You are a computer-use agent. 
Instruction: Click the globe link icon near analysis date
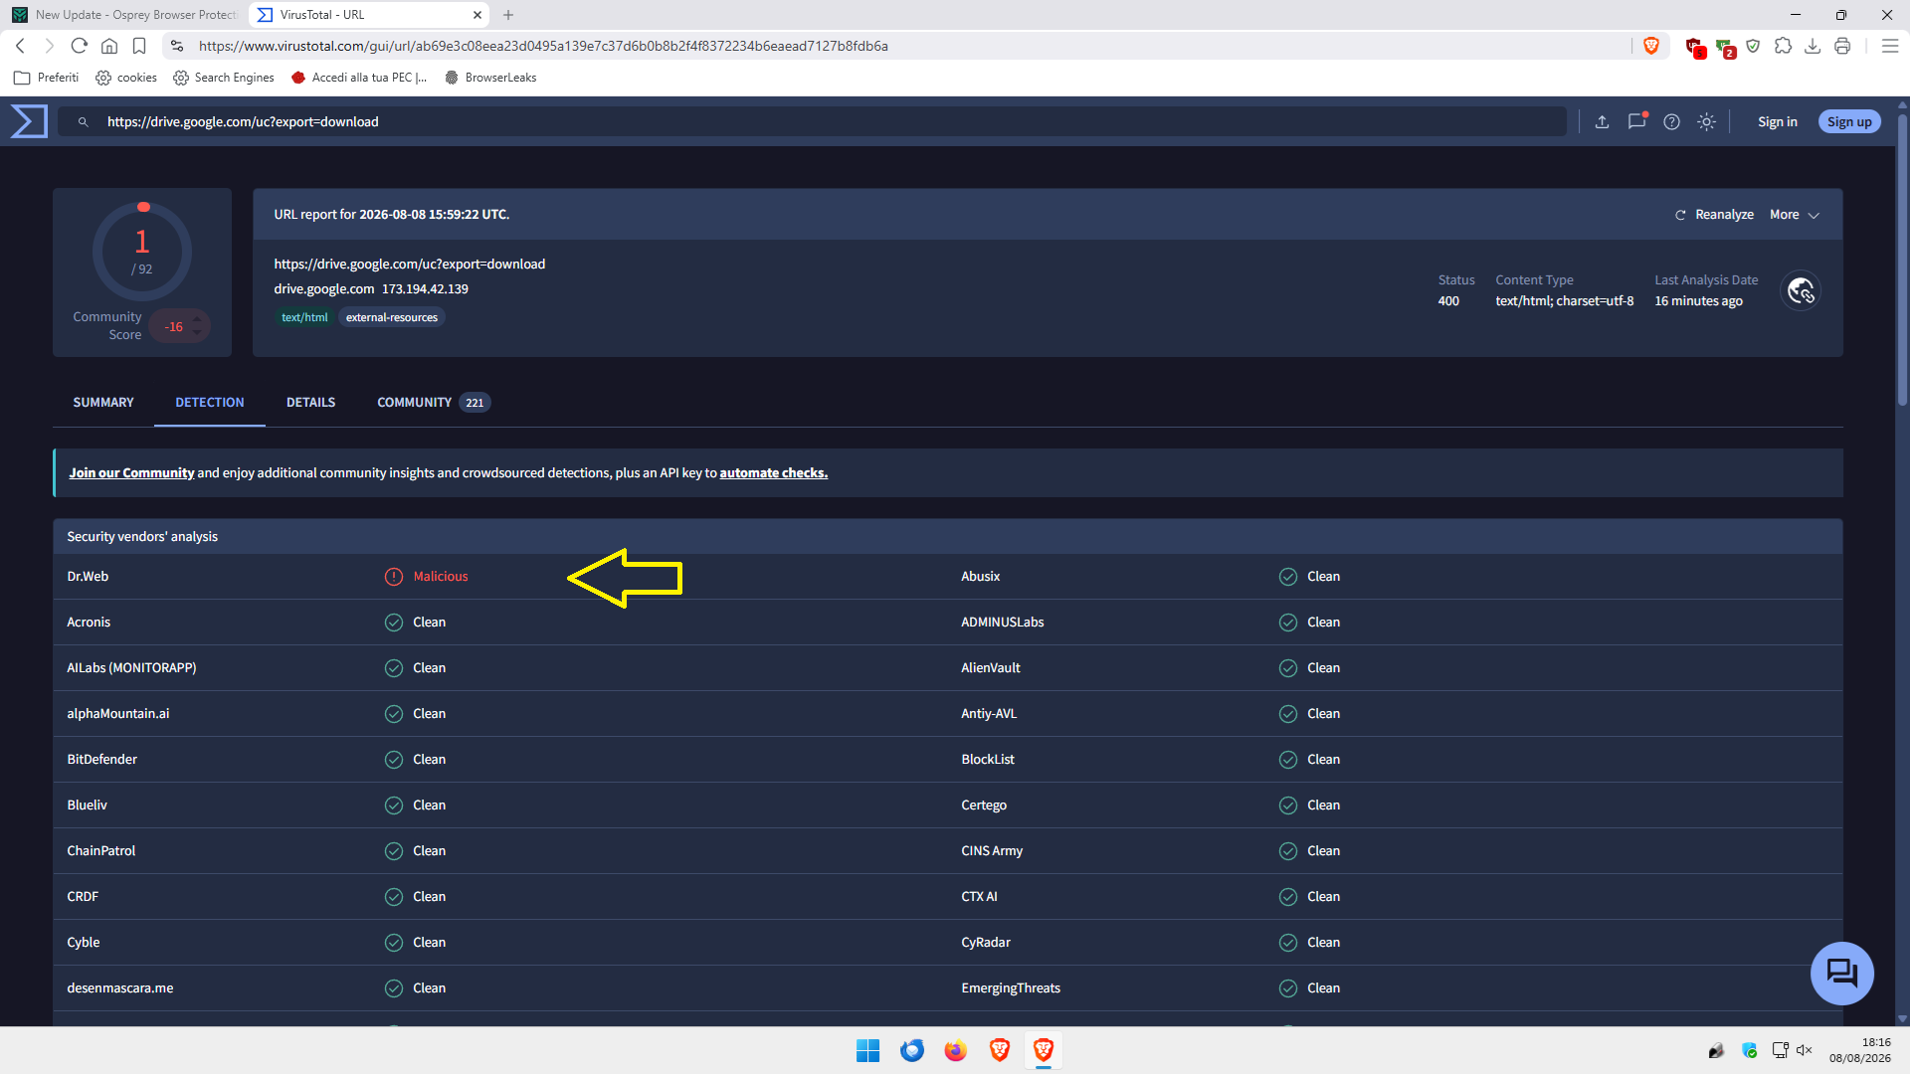1801,290
